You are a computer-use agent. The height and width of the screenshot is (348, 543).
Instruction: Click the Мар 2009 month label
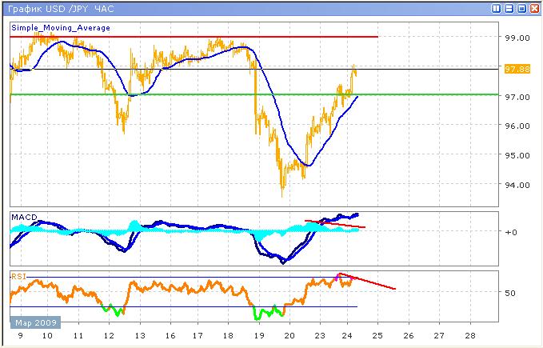(x=34, y=322)
